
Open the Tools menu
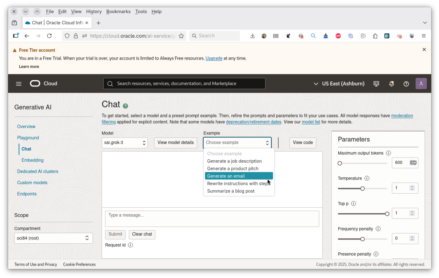click(x=141, y=12)
